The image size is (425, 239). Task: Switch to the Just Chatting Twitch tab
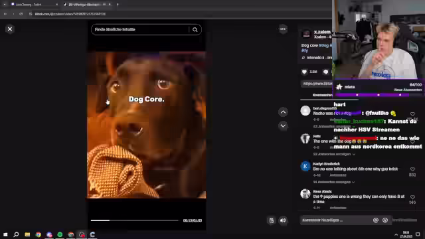point(32,5)
